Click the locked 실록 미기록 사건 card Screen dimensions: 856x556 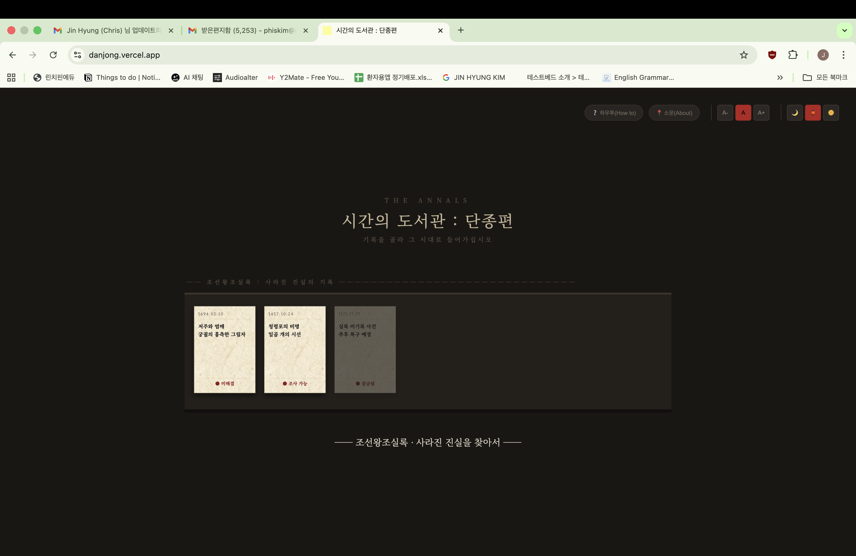[365, 350]
